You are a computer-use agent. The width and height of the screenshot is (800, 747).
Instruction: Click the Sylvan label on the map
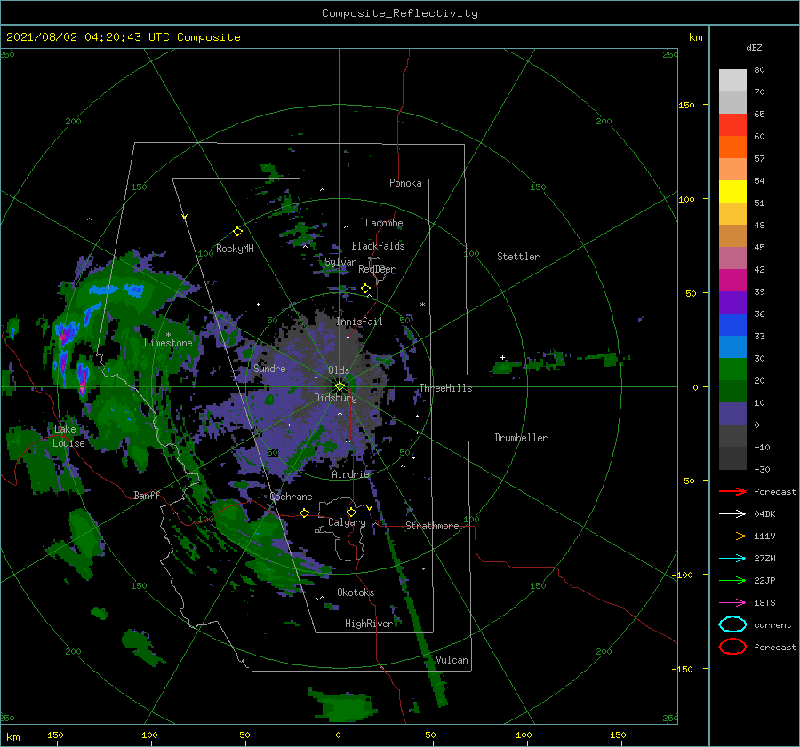340,262
